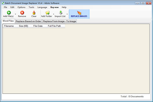Sort by the File Date column header
Image resolution: width=153 pixels, height=102 pixels.
(40, 26)
